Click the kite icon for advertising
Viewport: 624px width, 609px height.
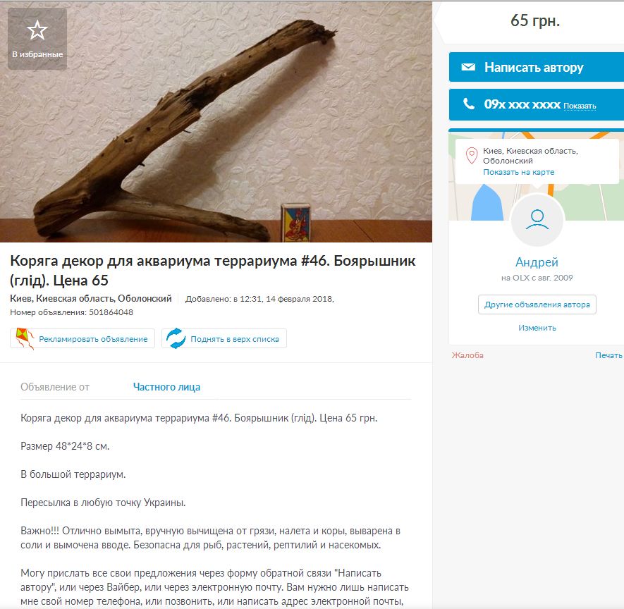coord(25,338)
